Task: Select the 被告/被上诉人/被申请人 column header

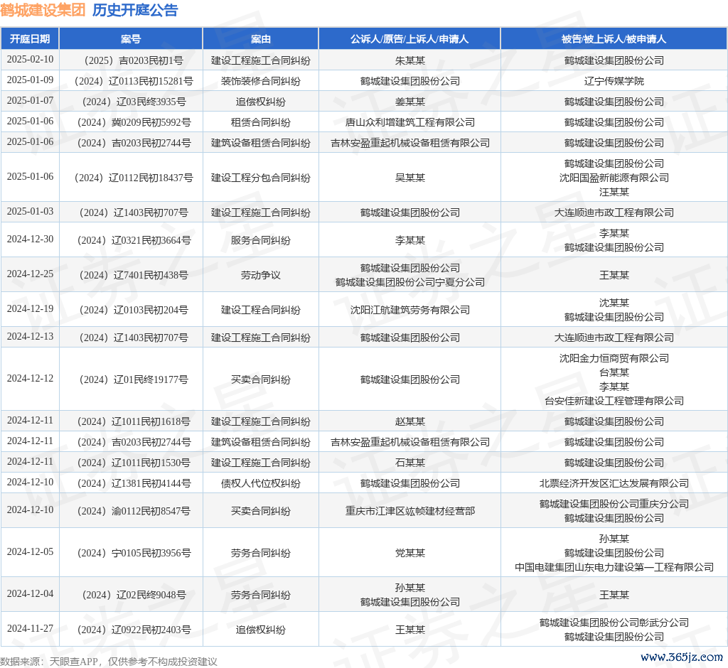Action: 614,39
